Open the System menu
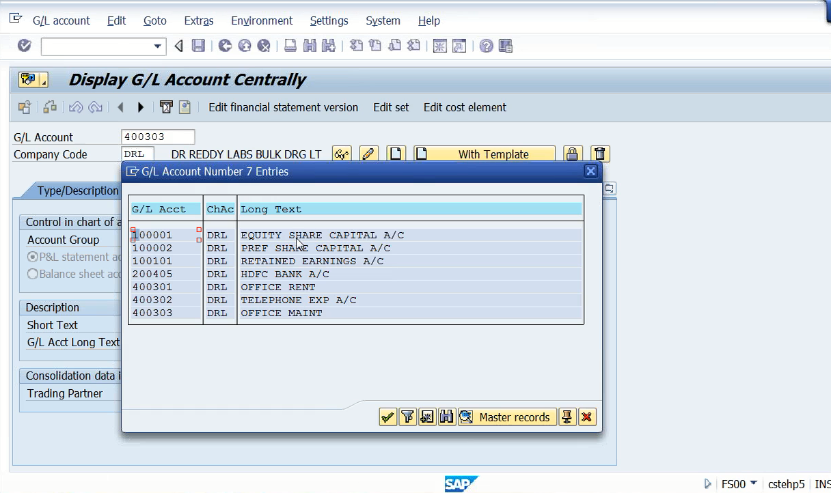The height and width of the screenshot is (493, 831). [x=383, y=20]
